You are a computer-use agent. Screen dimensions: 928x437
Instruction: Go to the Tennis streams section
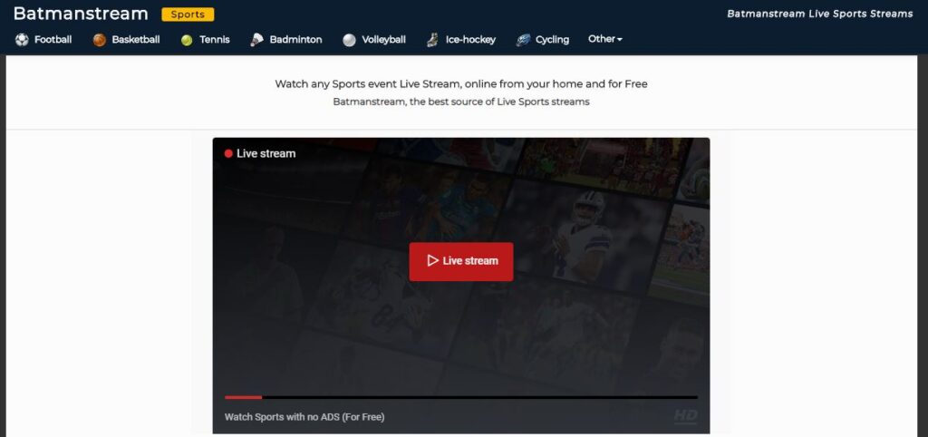click(x=215, y=40)
